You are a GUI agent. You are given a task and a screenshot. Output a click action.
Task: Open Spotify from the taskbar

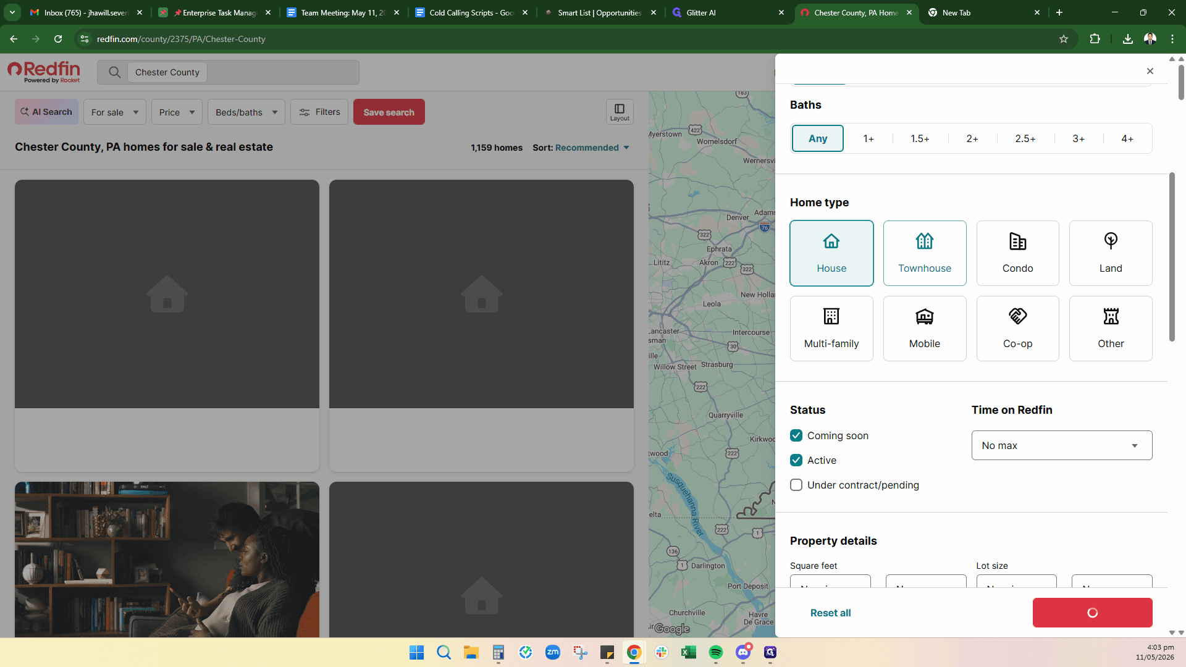[x=716, y=652]
